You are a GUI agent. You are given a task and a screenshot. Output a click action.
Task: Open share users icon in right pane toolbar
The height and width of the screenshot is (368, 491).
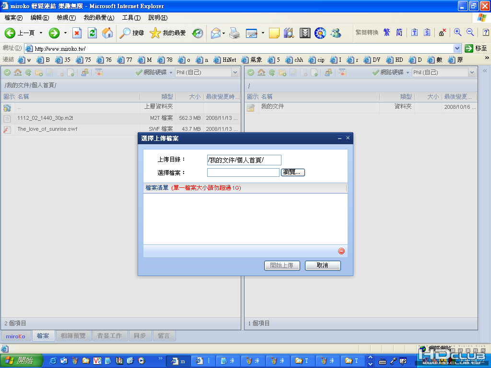point(328,73)
